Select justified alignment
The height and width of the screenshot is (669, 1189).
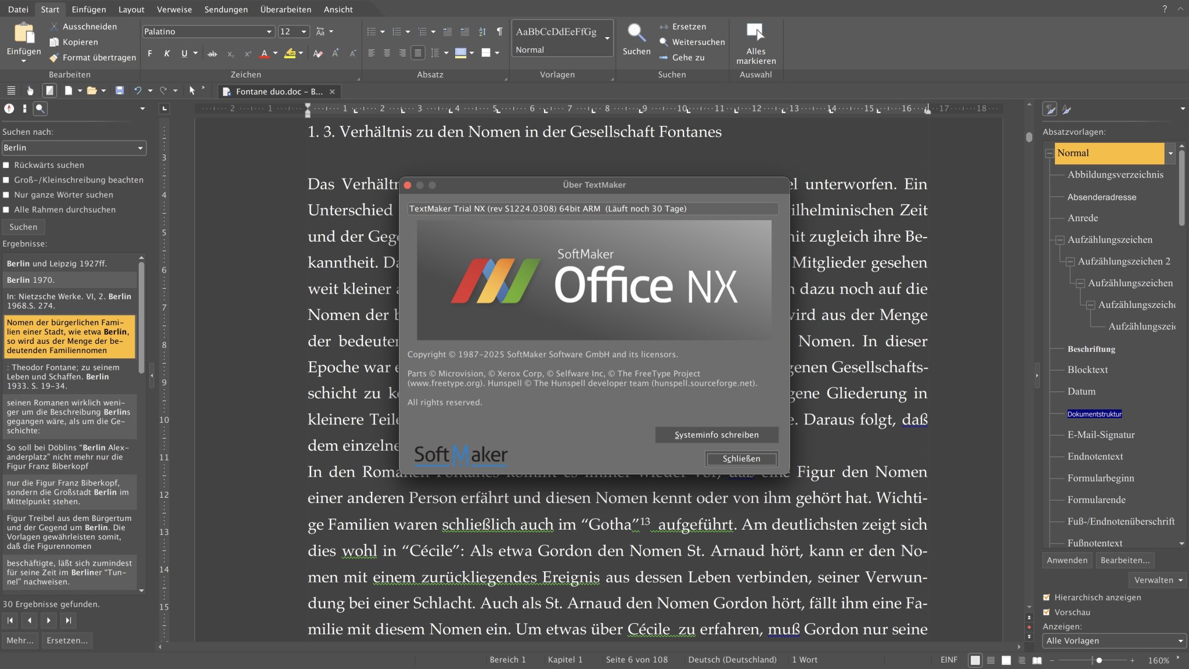point(417,53)
